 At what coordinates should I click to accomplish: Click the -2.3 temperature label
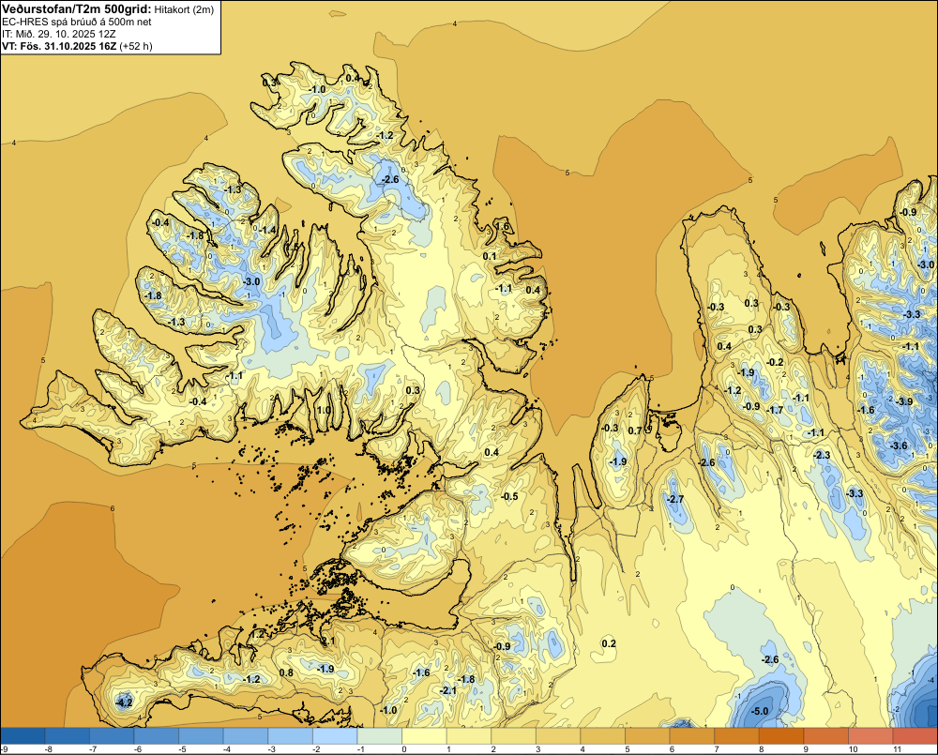click(822, 455)
